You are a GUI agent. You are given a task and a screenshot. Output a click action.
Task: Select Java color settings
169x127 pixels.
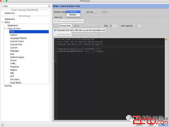pyautogui.click(x=12, y=54)
